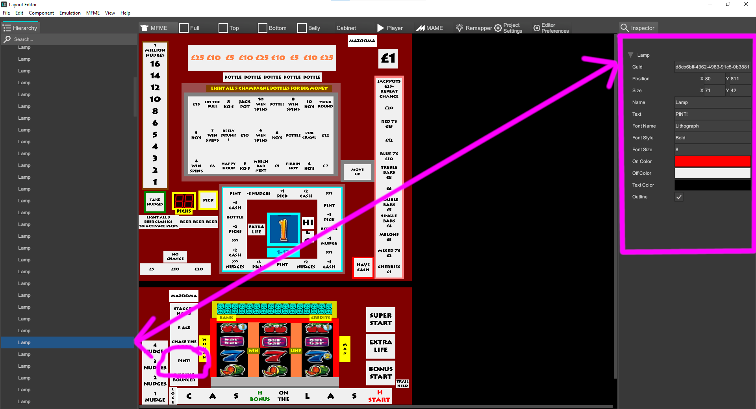The image size is (756, 409).
Task: Click the Cabinet view button
Action: (346, 28)
